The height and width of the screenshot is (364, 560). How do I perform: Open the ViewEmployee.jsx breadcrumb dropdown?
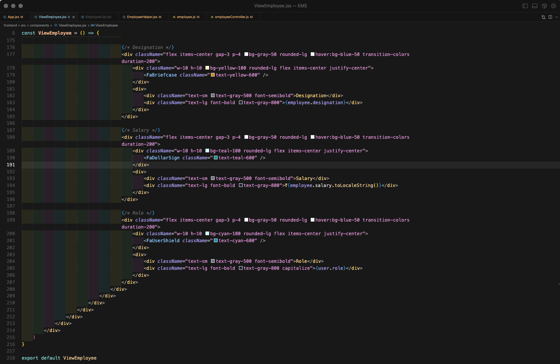72,25
